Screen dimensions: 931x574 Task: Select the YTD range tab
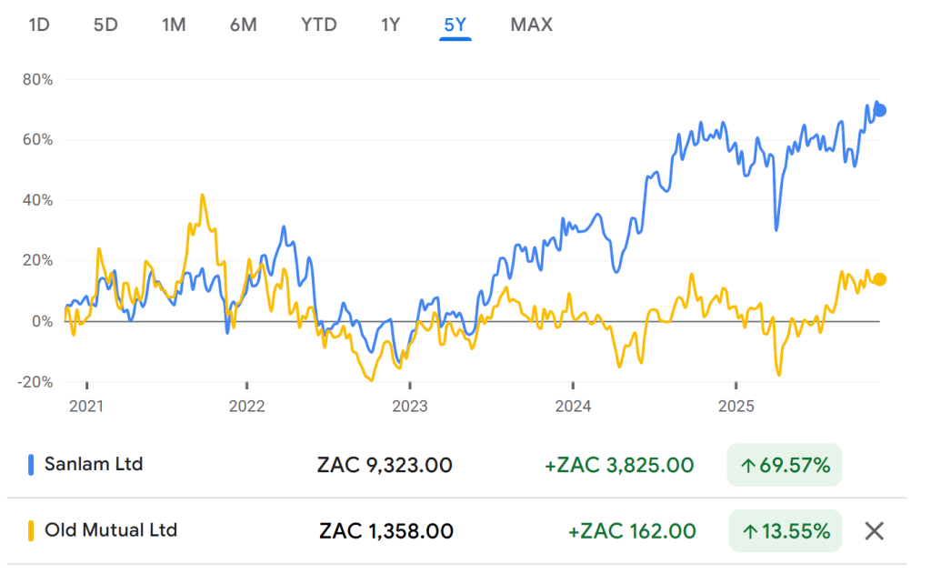pyautogui.click(x=318, y=25)
